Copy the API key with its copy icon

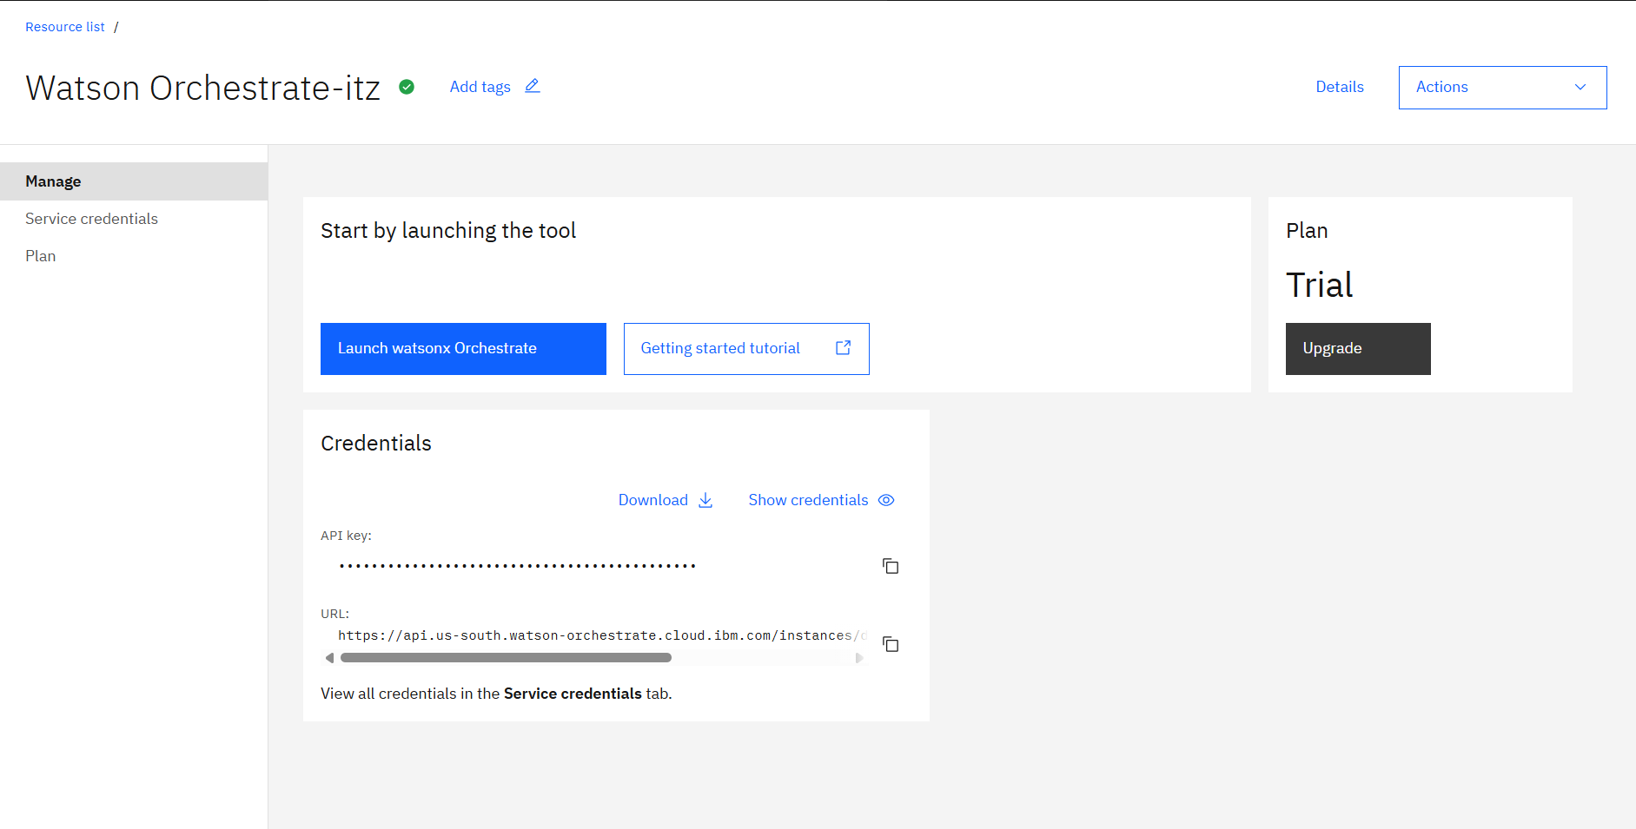pos(891,566)
